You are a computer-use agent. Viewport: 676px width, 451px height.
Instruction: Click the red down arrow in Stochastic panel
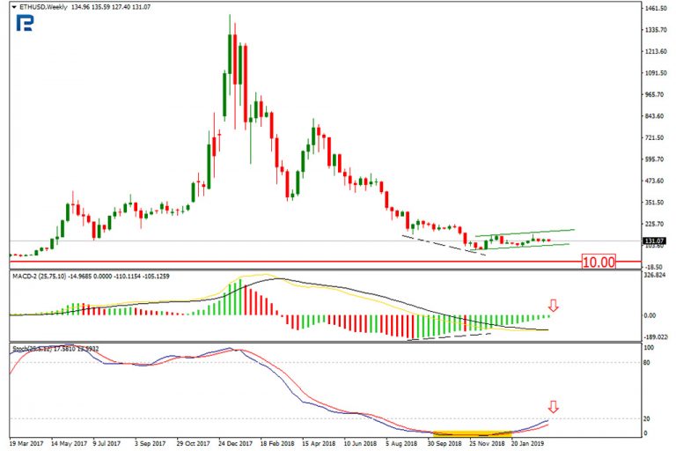pyautogui.click(x=553, y=406)
